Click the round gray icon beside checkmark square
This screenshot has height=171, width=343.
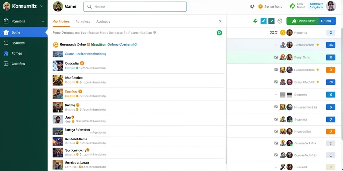coord(280,21)
